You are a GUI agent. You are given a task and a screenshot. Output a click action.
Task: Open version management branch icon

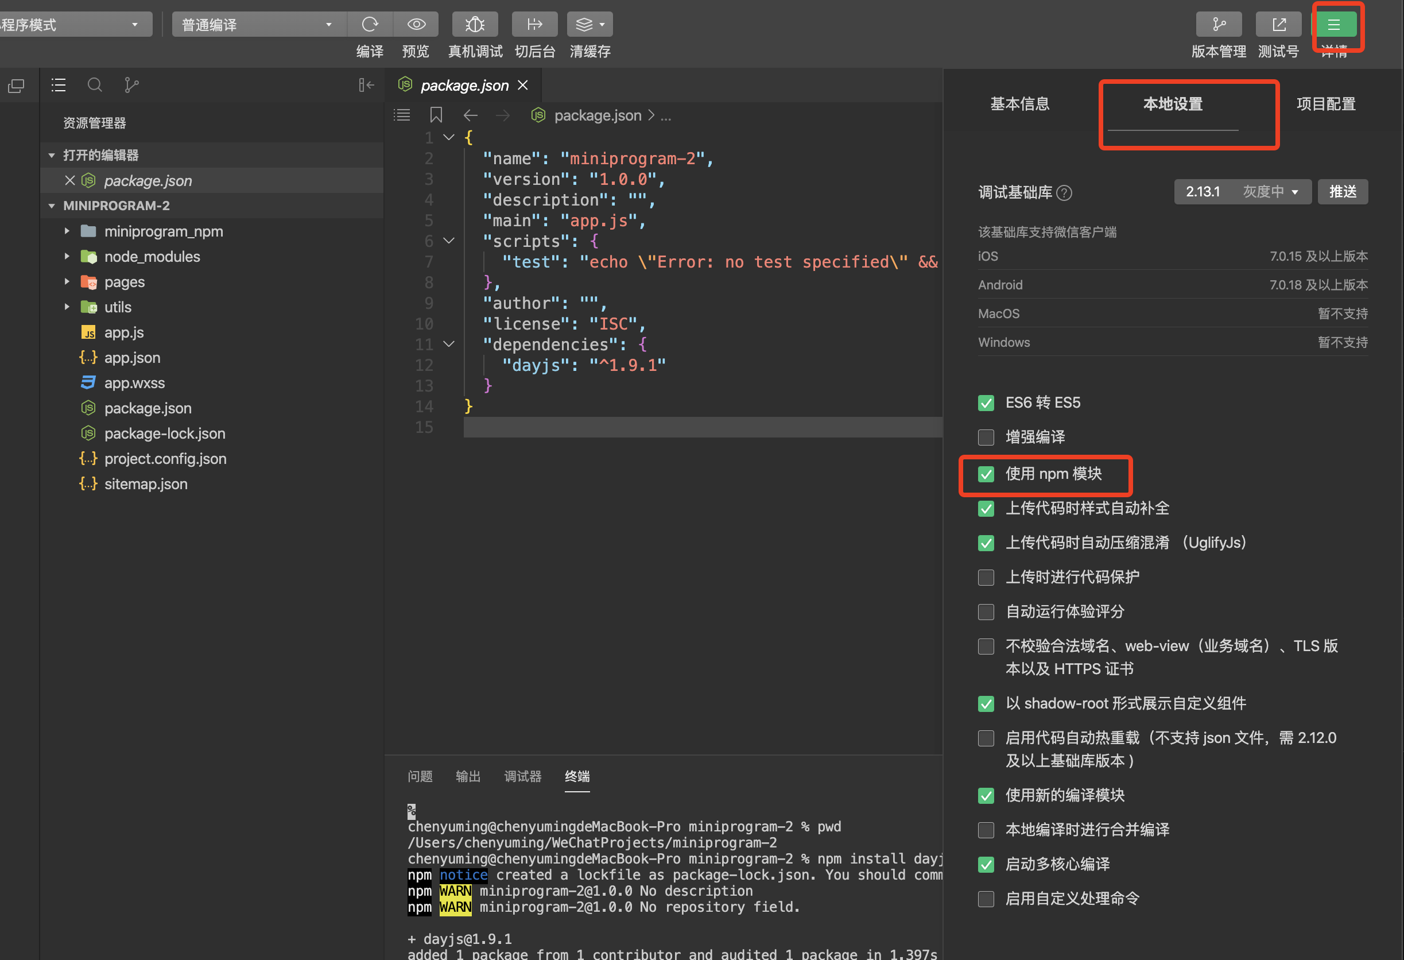pos(1219,24)
